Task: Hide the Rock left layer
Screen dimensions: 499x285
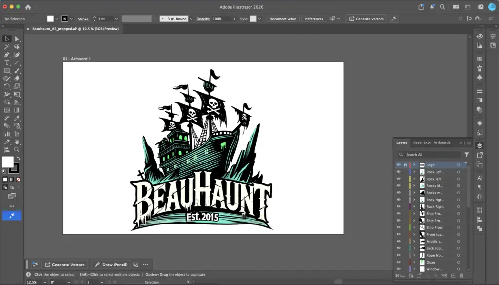Action: (399, 179)
